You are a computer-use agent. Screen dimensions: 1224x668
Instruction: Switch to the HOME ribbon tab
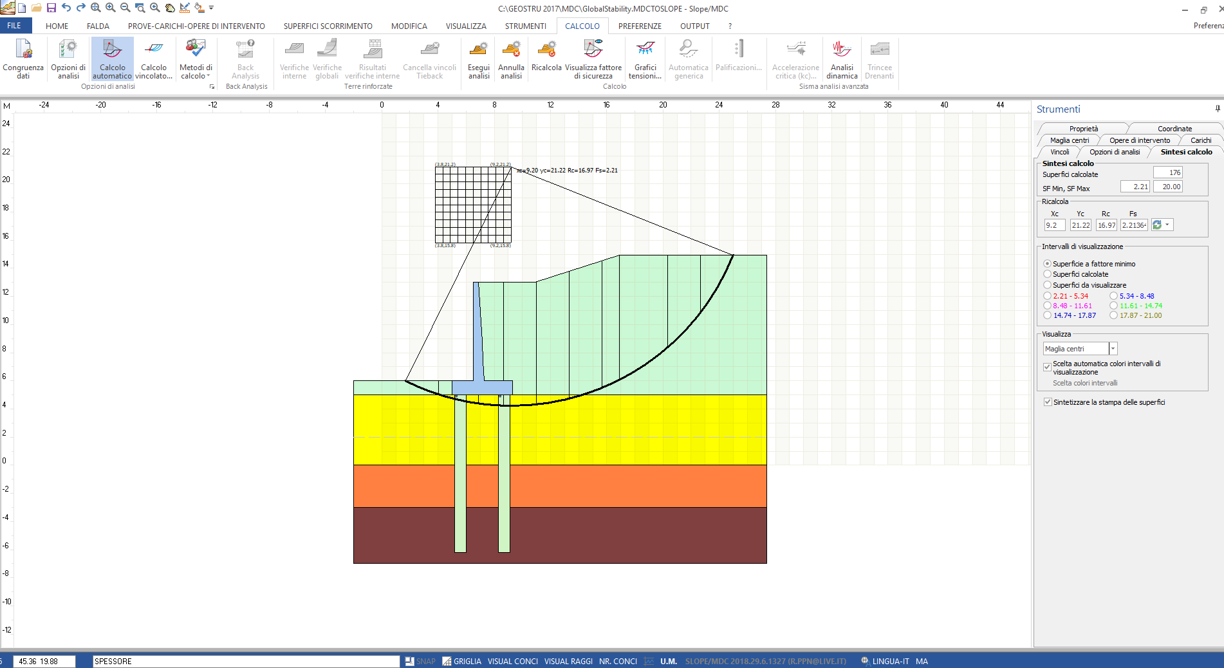pos(57,26)
